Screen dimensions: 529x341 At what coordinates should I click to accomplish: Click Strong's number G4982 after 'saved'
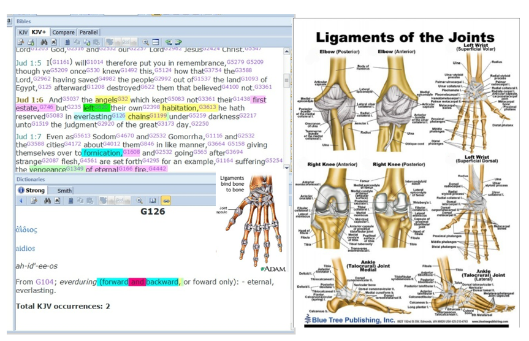pos(107,79)
